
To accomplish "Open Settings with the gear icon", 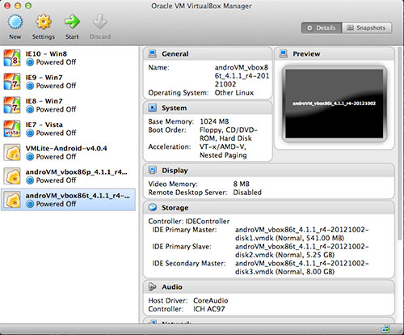I will click(44, 22).
